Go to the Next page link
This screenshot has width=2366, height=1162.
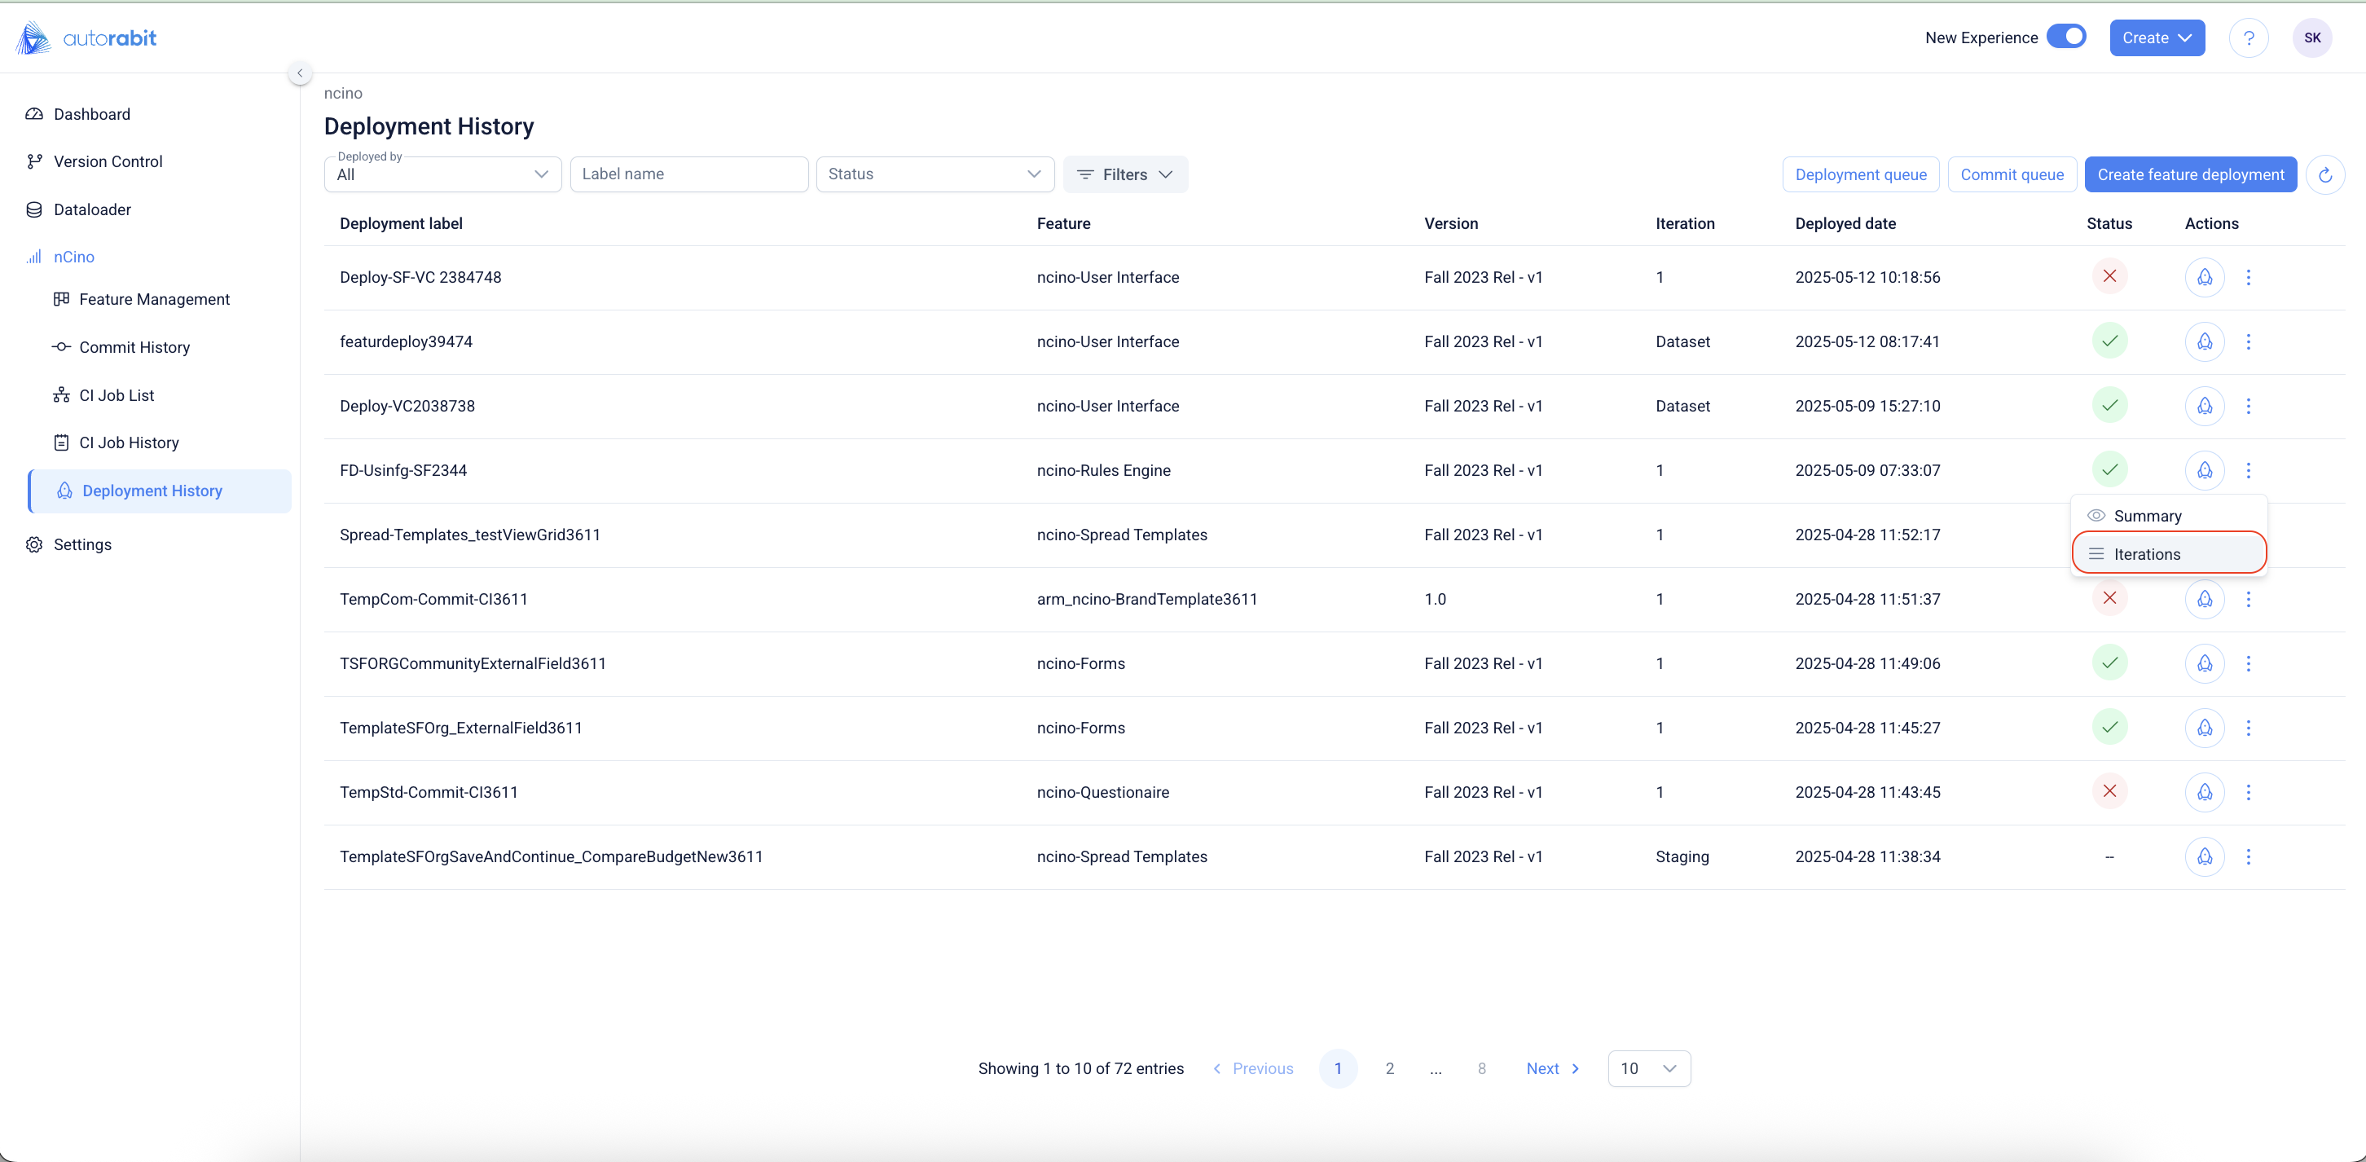click(1551, 1068)
